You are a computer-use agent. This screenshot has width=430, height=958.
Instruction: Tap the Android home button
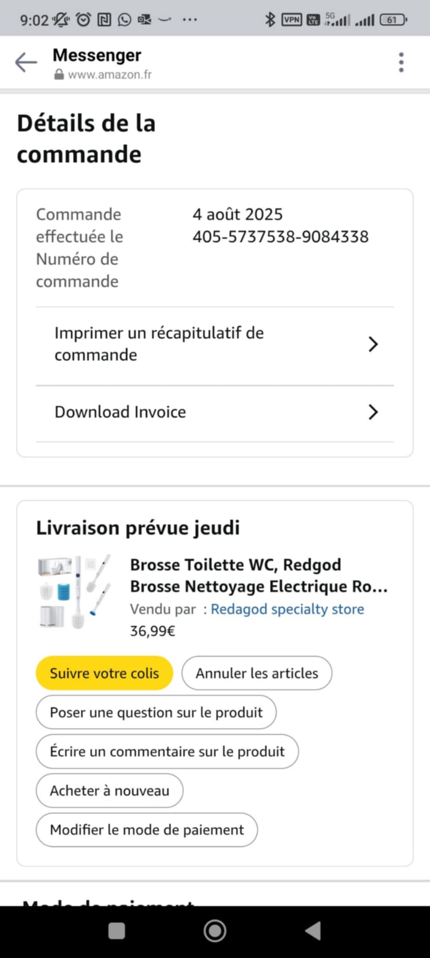[x=215, y=931]
